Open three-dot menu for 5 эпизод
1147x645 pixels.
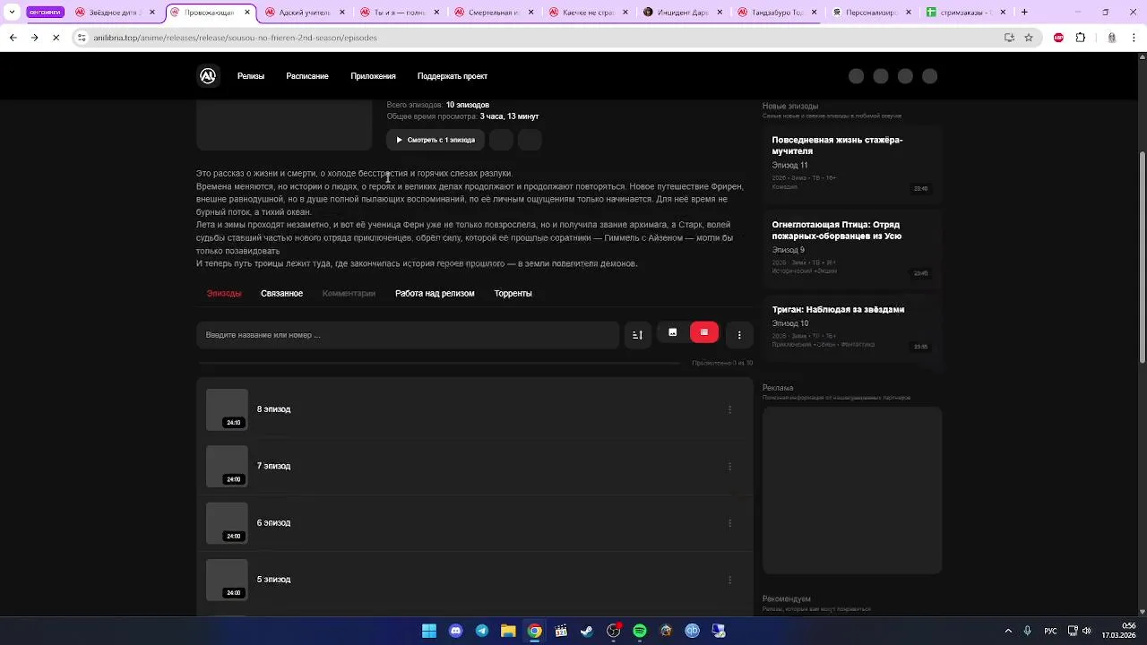point(729,580)
